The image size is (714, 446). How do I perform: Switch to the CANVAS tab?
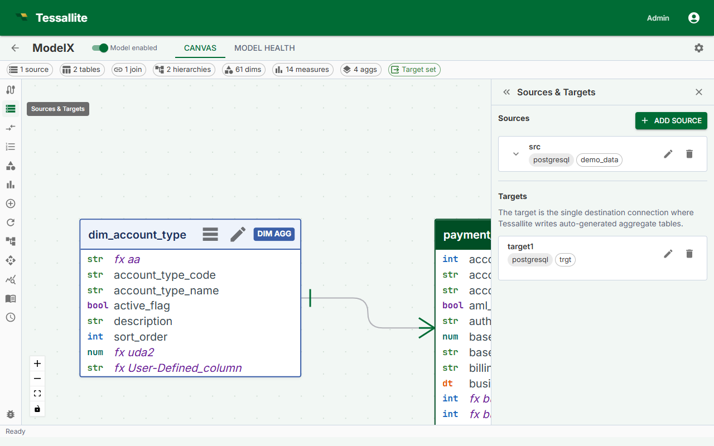click(200, 48)
